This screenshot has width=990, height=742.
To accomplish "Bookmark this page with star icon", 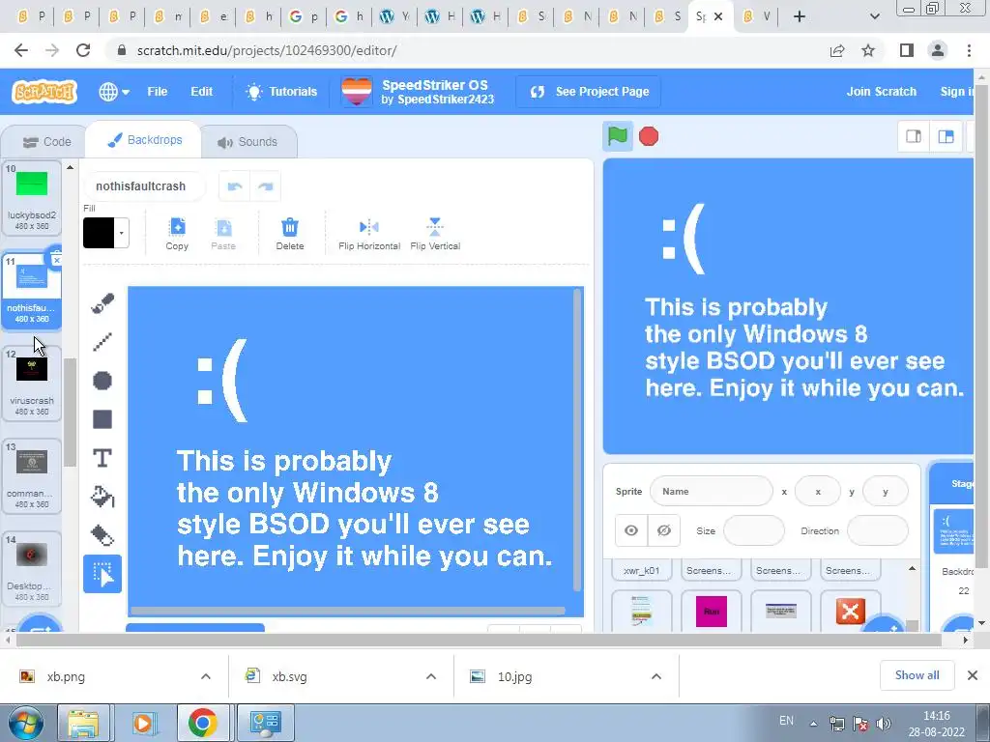I will pyautogui.click(x=868, y=50).
